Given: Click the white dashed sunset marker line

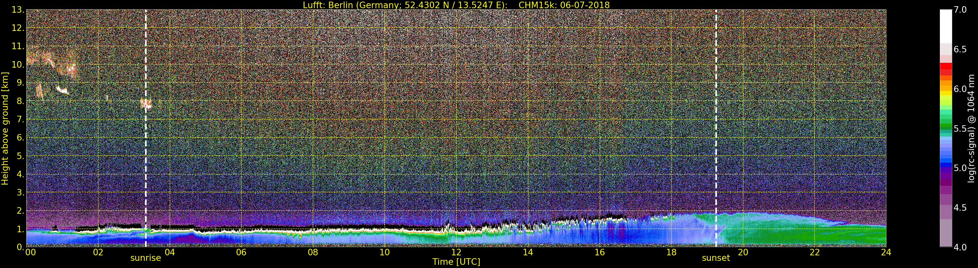Looking at the screenshot, I should click(x=716, y=128).
